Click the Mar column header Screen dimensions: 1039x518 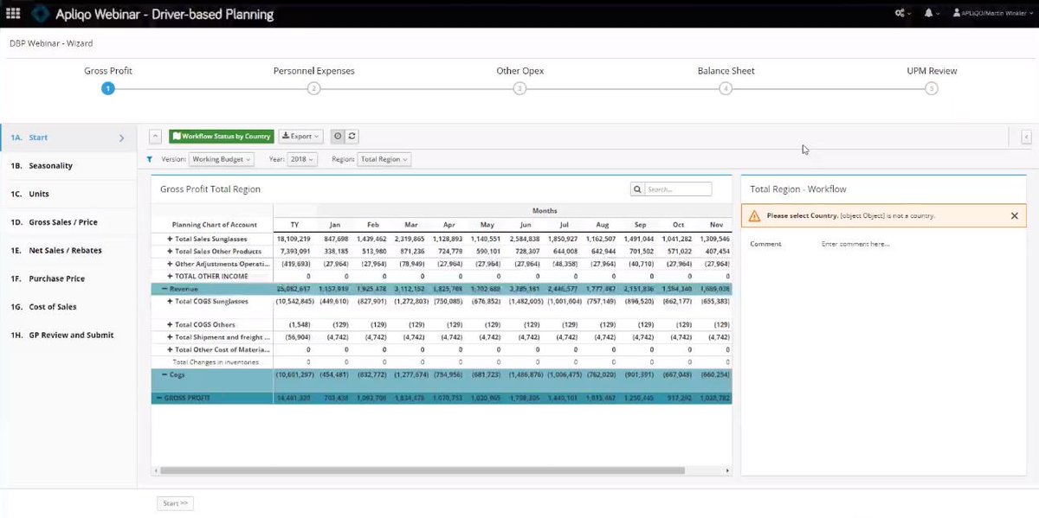pos(411,224)
